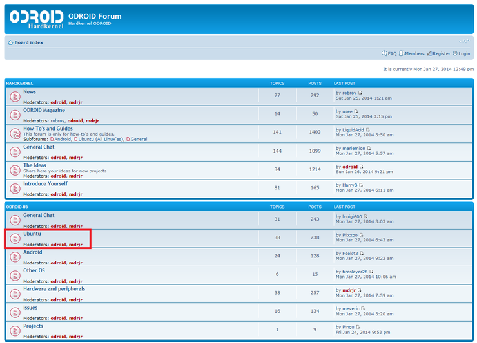Click the ODROID Forum title text
This screenshot has height=343, width=477.
click(95, 16)
